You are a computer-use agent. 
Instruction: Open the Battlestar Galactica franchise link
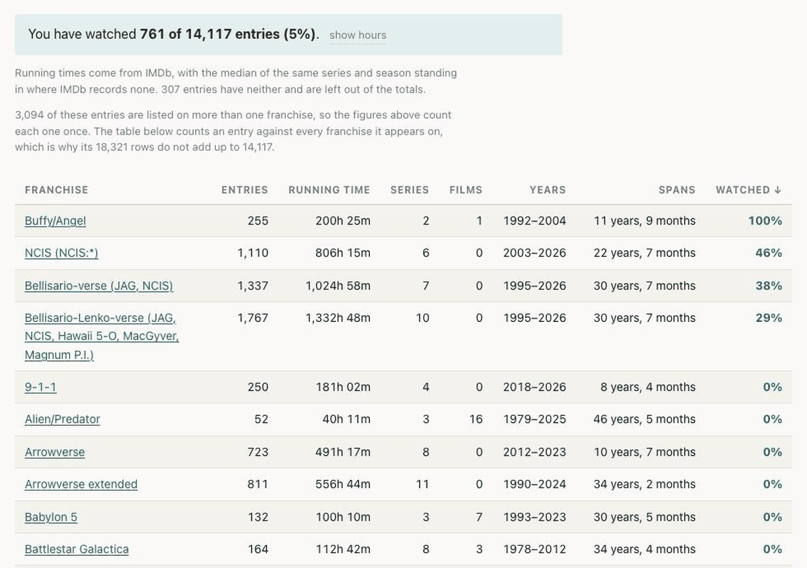pos(77,549)
